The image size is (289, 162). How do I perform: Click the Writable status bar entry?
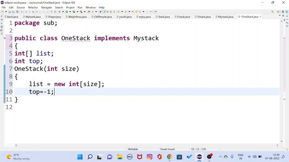click(x=133, y=149)
